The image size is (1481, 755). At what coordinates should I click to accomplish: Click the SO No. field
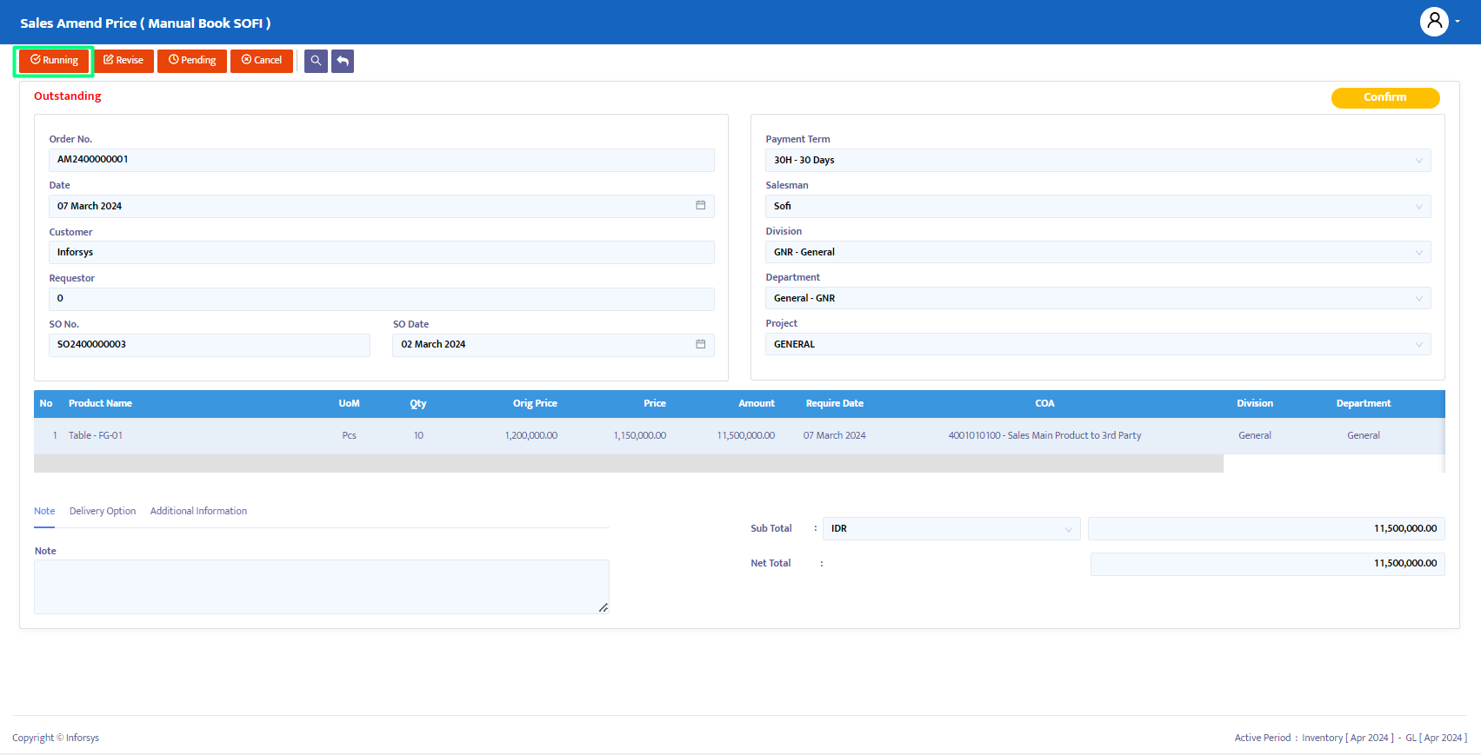(x=210, y=345)
